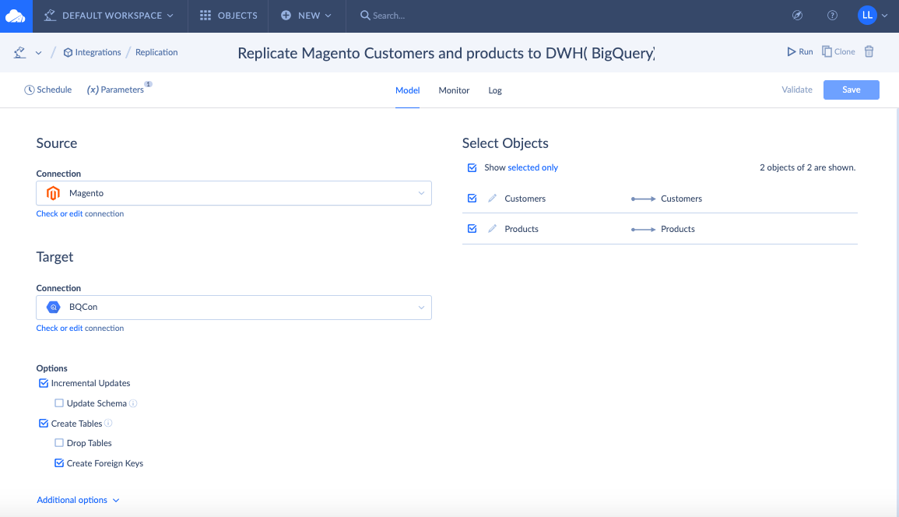Click the integration title text

coord(446,53)
